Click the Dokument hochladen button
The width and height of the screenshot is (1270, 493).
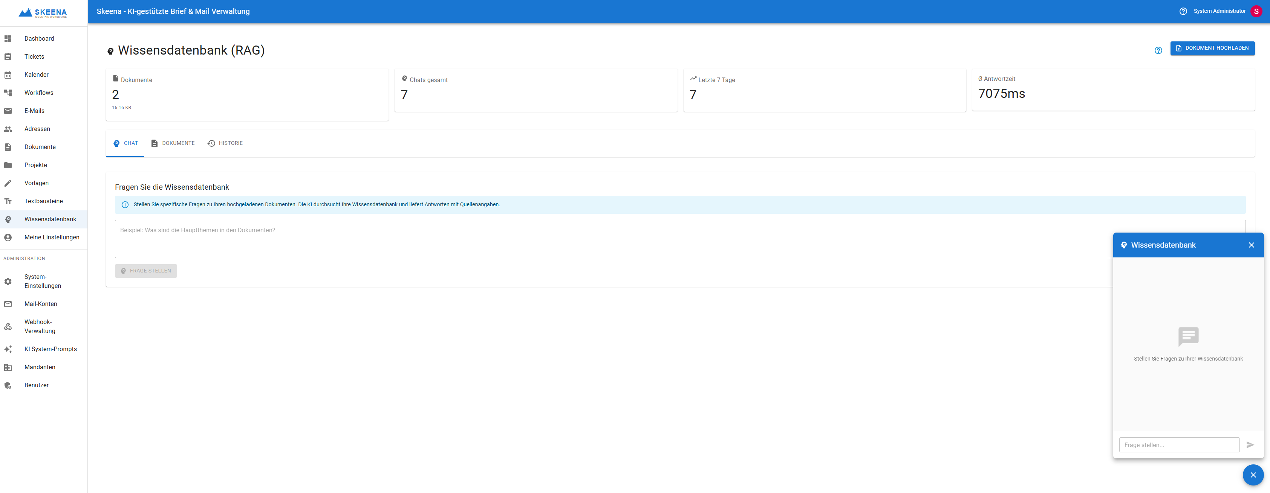[x=1212, y=48]
